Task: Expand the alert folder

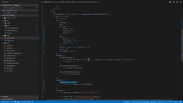Action: coord(9,23)
